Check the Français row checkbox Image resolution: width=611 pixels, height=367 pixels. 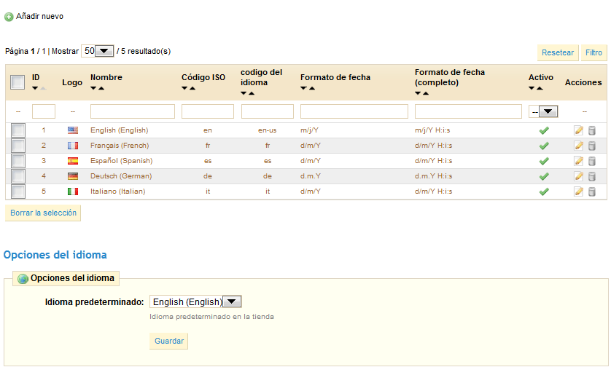[x=18, y=146]
